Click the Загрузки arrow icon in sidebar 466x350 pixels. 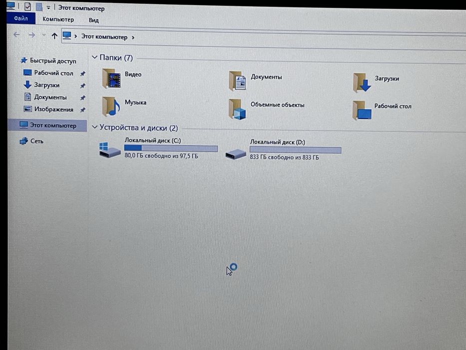pyautogui.click(x=27, y=85)
